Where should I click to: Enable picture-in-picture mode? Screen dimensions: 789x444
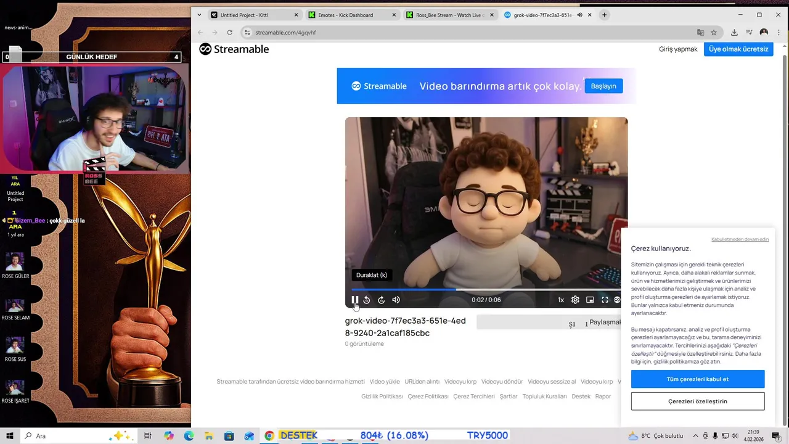tap(590, 300)
